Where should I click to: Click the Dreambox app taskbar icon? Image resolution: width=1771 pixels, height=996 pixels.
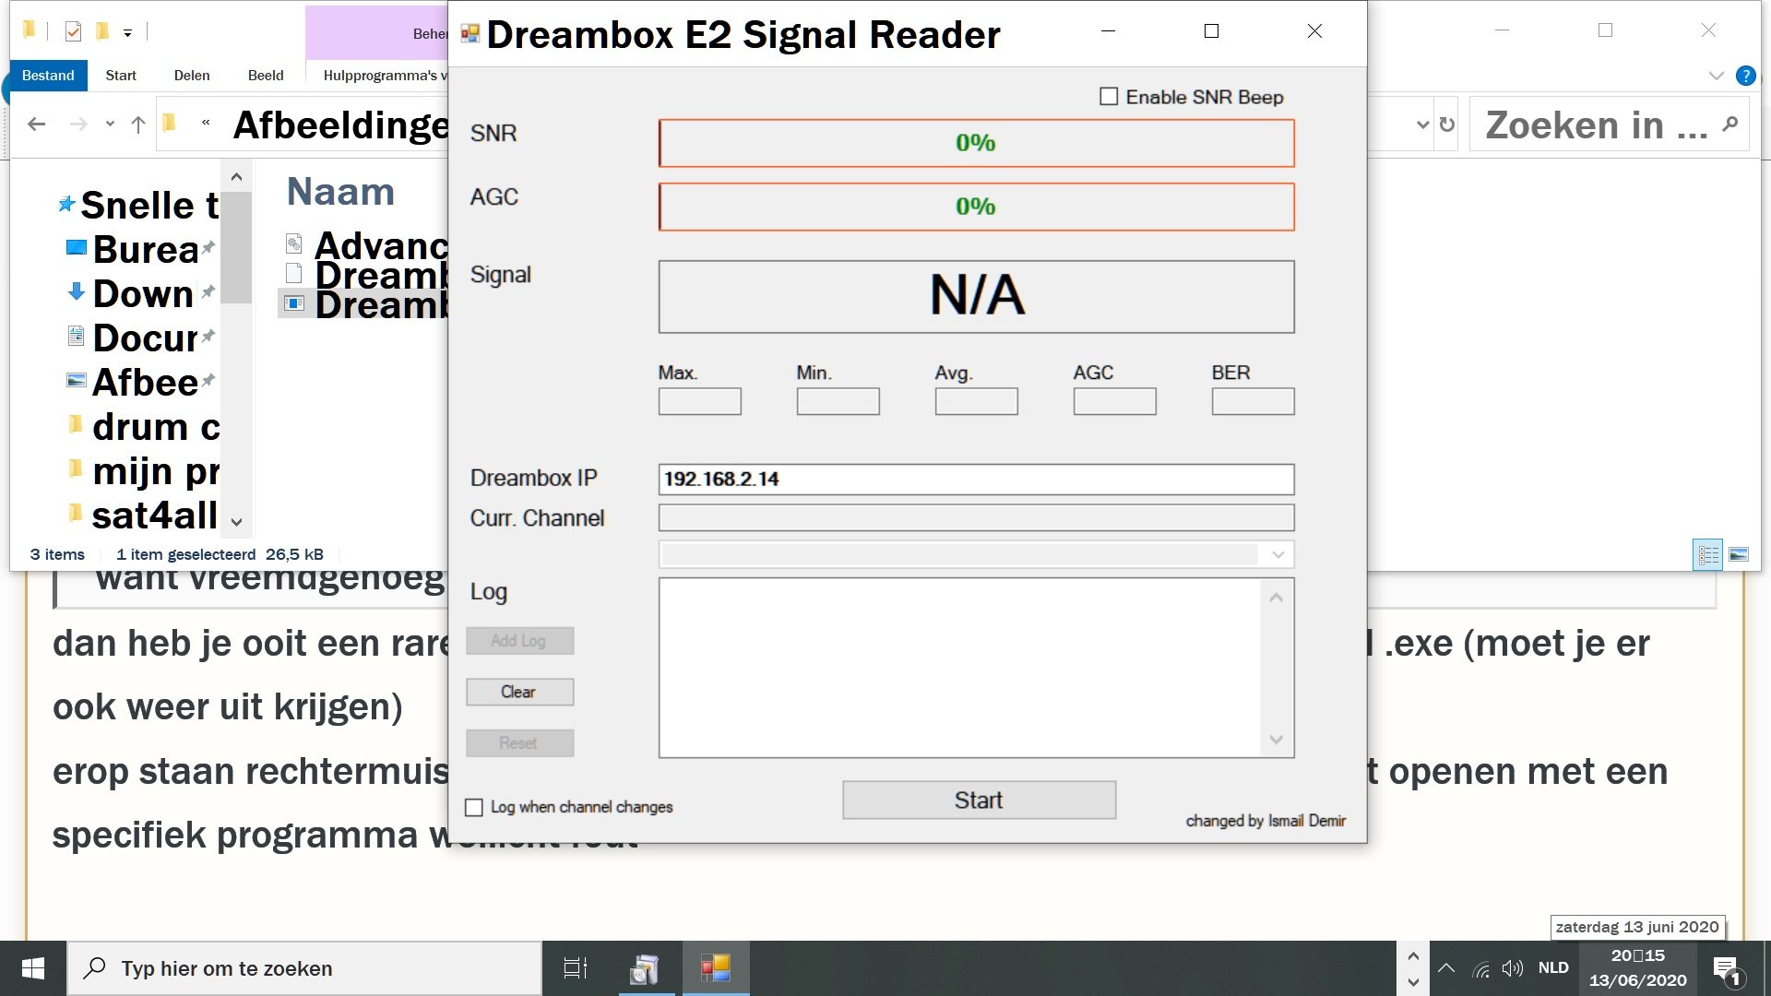[716, 968]
